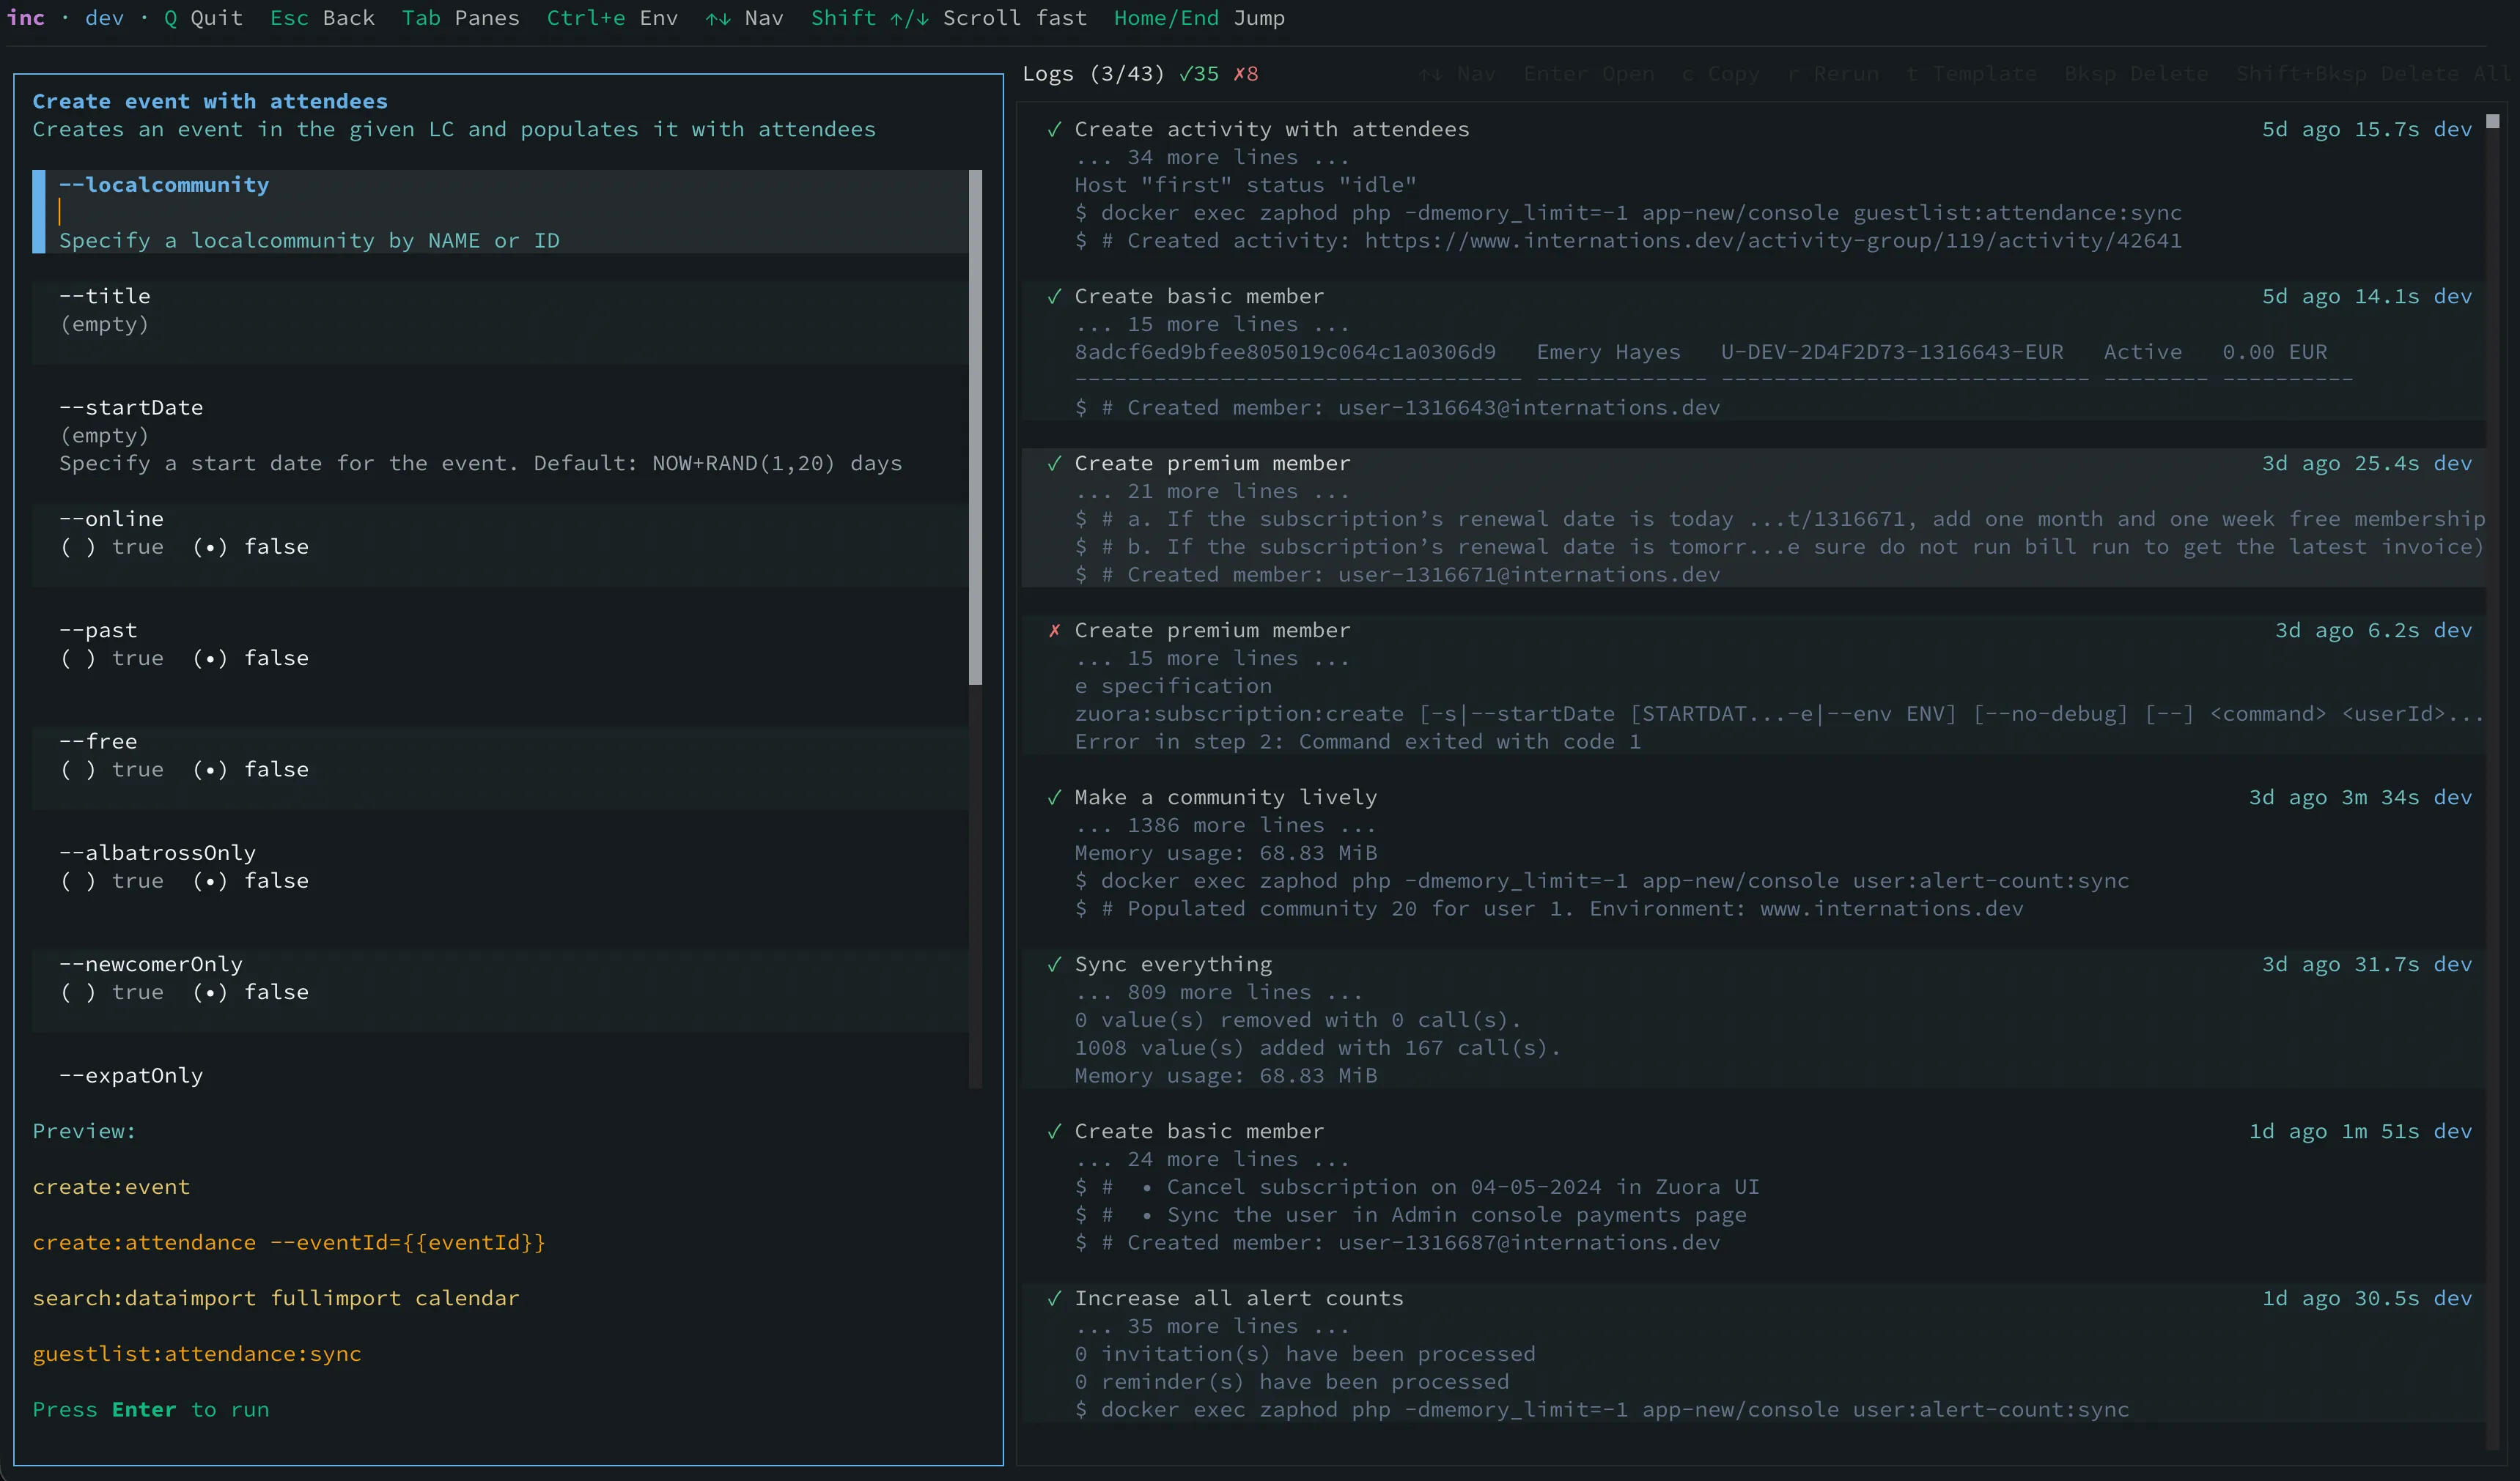Select the --expatOnly option row

pyautogui.click(x=500, y=1076)
